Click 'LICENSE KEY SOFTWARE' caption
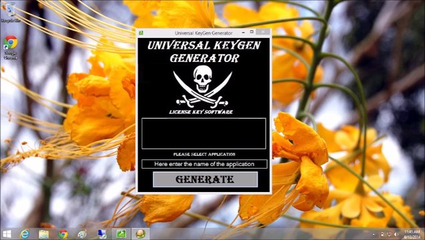Viewport: 425px width, 240px height. [x=201, y=112]
